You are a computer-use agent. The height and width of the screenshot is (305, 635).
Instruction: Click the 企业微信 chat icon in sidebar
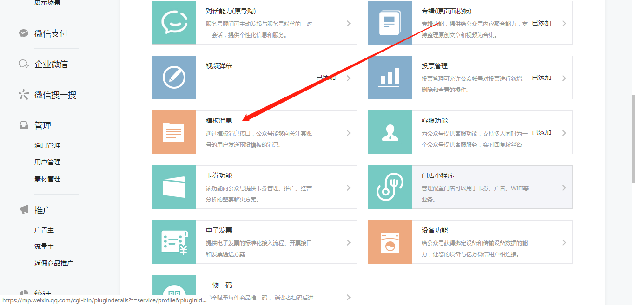pyautogui.click(x=23, y=64)
